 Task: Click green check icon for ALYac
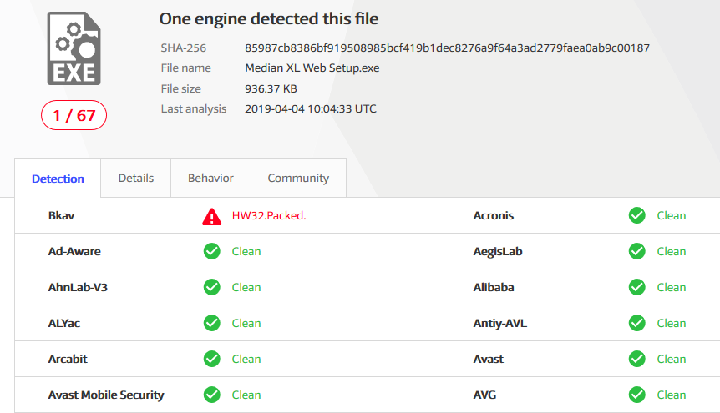point(211,323)
